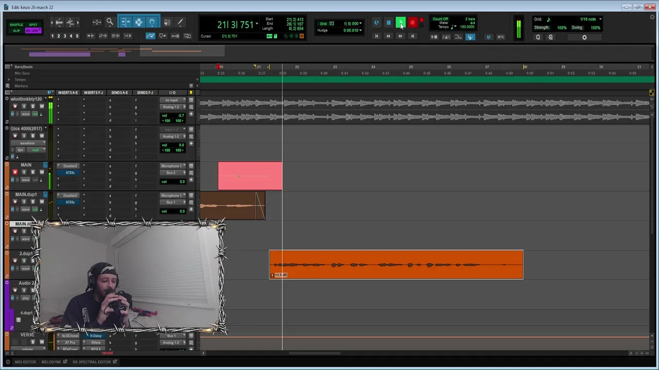This screenshot has width=659, height=370.
Task: Click MAIN track vol 0.0 field
Action: click(x=174, y=181)
